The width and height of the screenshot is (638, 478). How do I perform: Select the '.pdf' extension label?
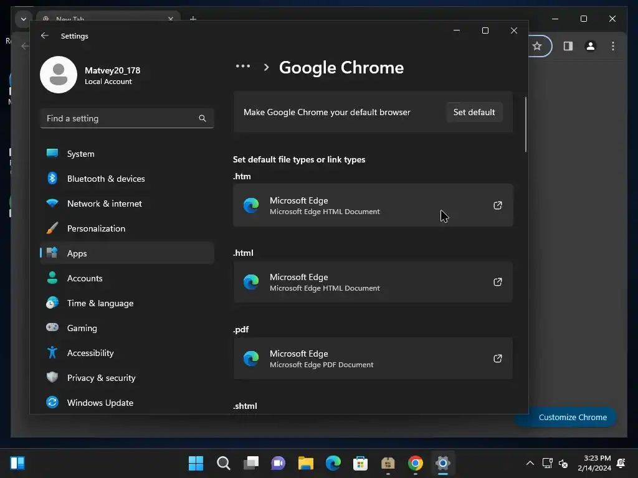[x=241, y=329]
